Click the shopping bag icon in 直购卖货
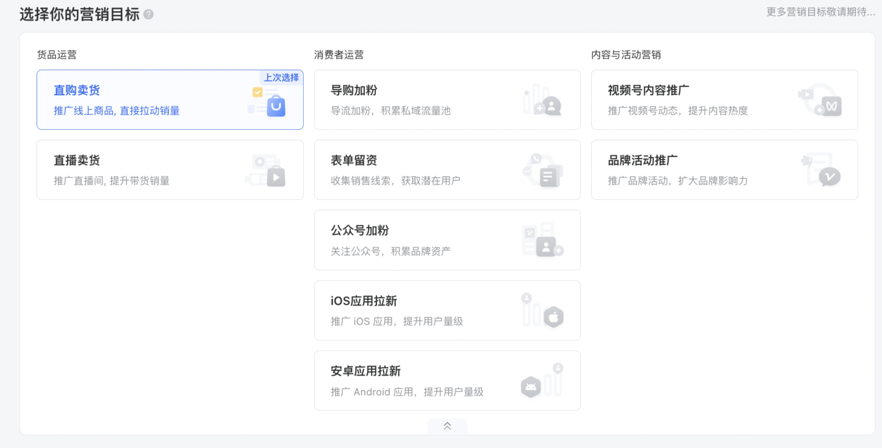Image resolution: width=882 pixels, height=448 pixels. coord(276,106)
